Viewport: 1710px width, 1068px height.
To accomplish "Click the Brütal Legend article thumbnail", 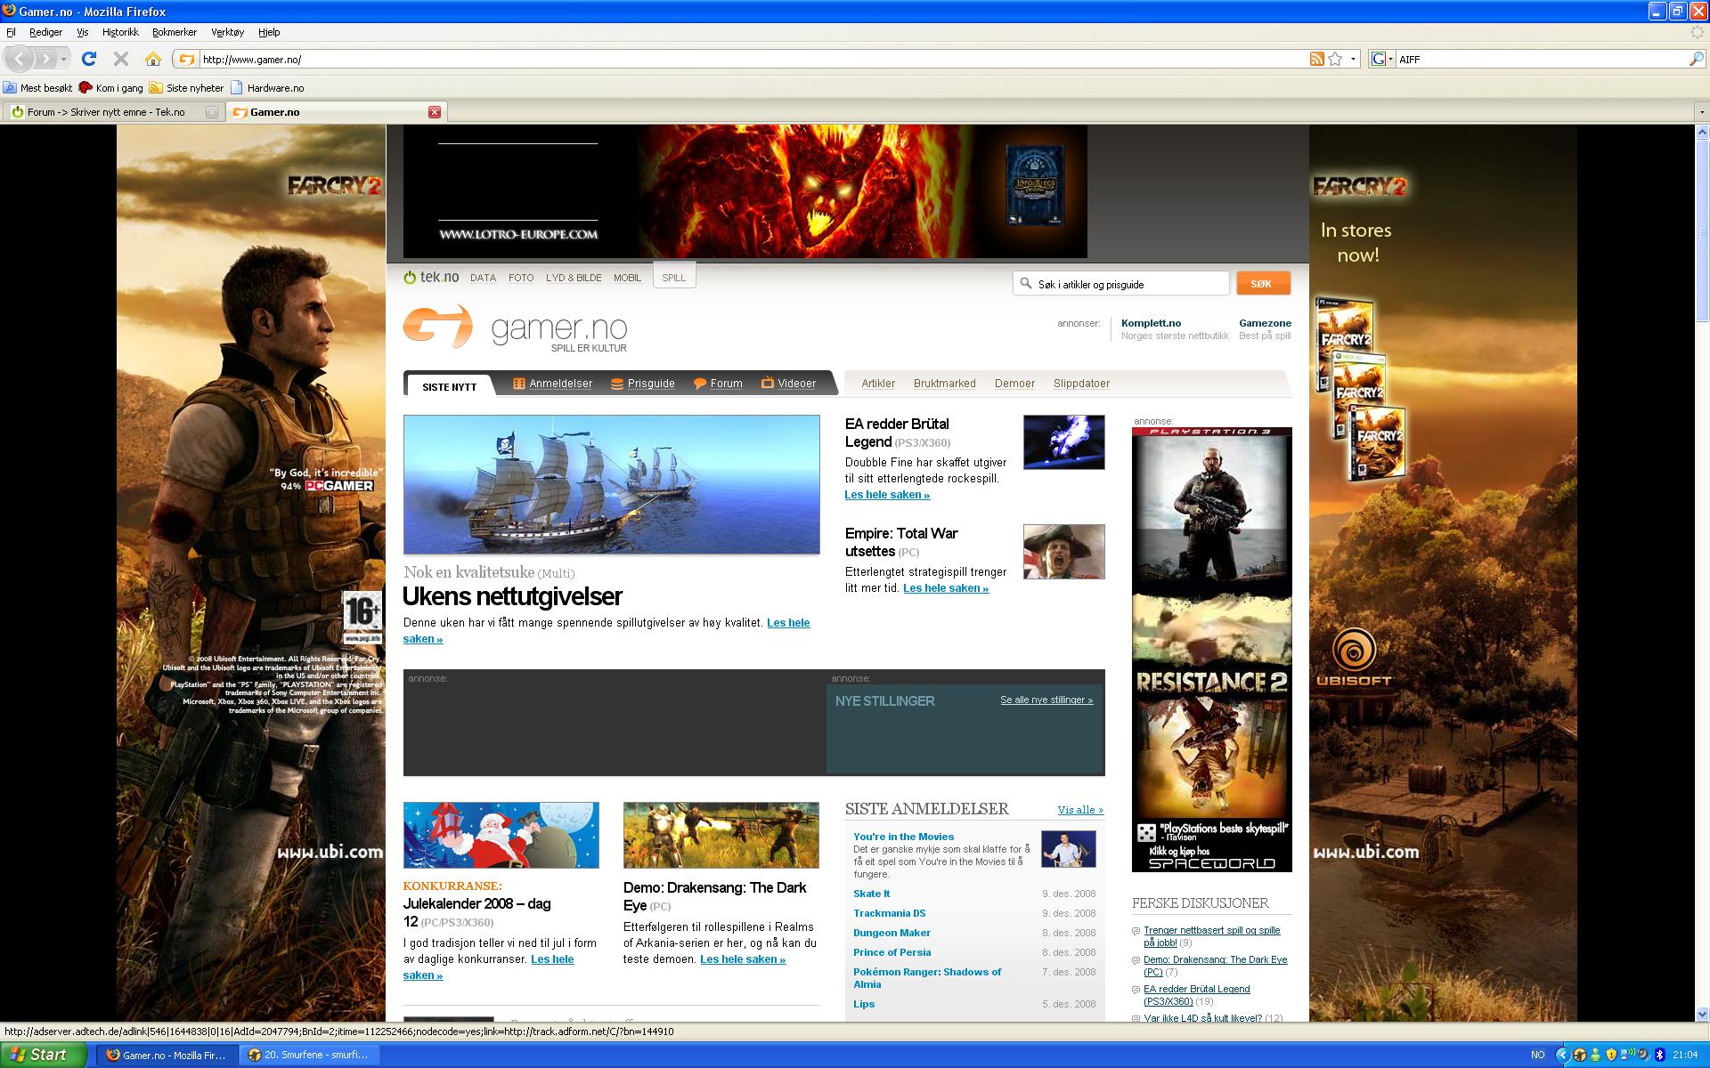I will [1063, 441].
